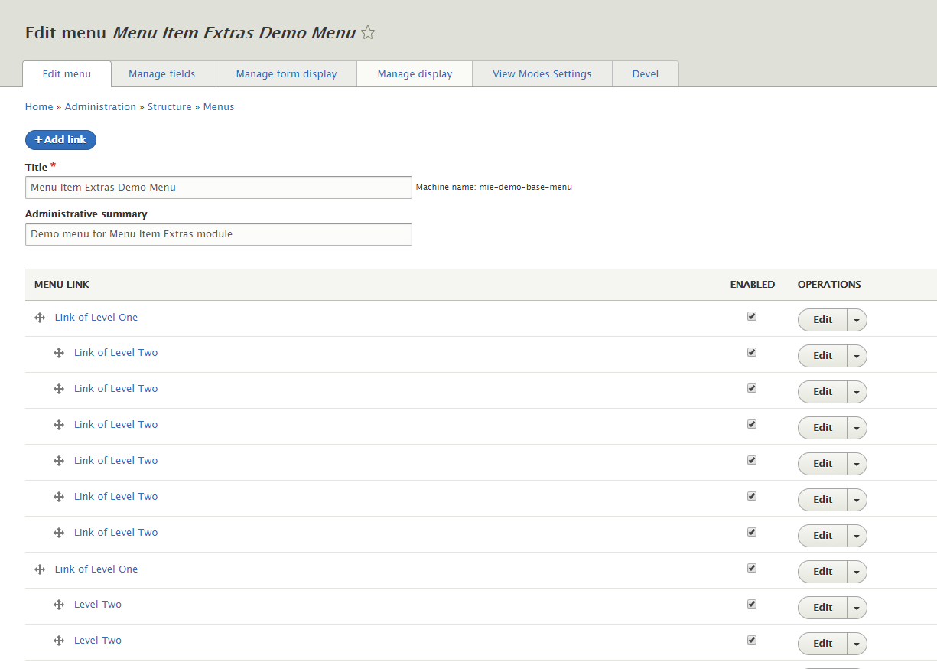Image resolution: width=937 pixels, height=669 pixels.
Task: Grab drag handle of second Link of Level One
Action: 40,569
